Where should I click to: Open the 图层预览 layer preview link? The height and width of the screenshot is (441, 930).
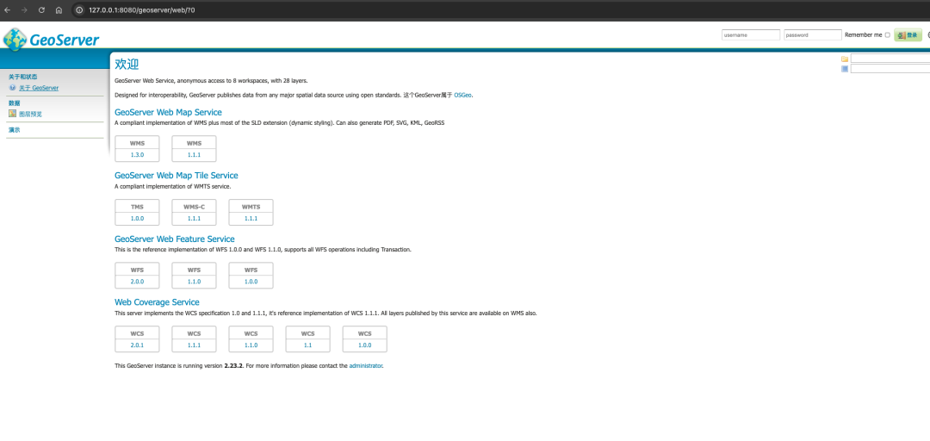(x=30, y=114)
